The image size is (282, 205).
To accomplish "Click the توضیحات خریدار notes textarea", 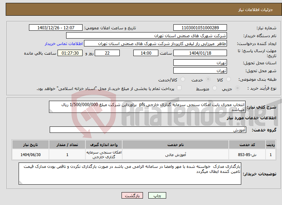I will click(130, 174).
